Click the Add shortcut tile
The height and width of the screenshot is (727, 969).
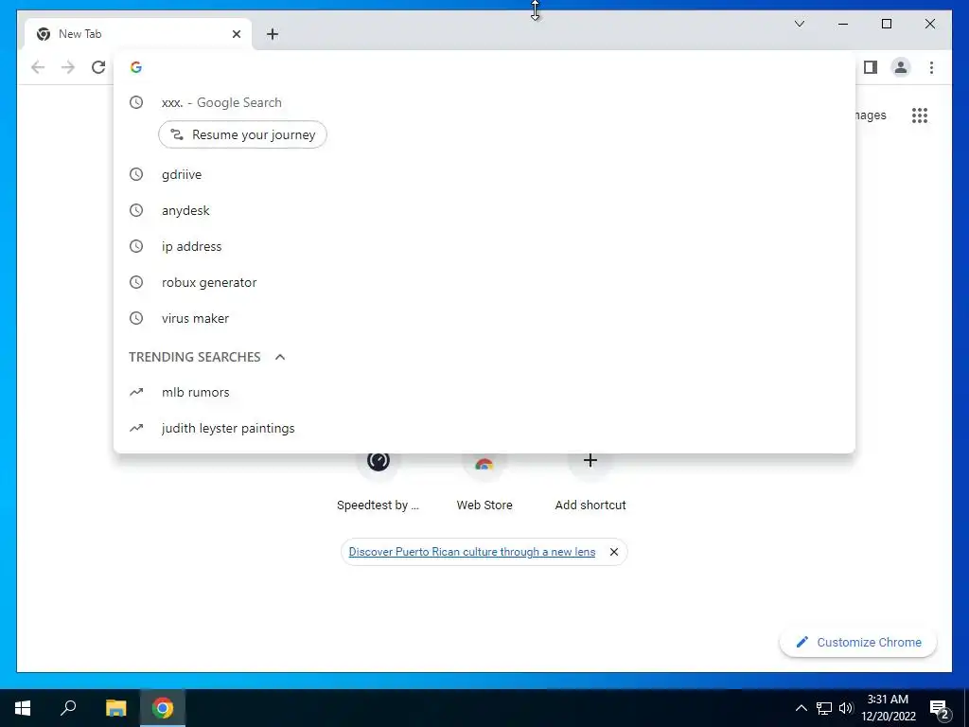[590, 482]
